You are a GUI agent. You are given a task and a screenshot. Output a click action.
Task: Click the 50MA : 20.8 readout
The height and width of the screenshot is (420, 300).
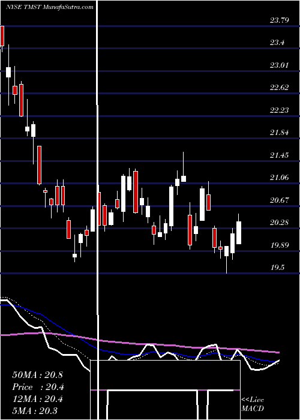[37, 375]
